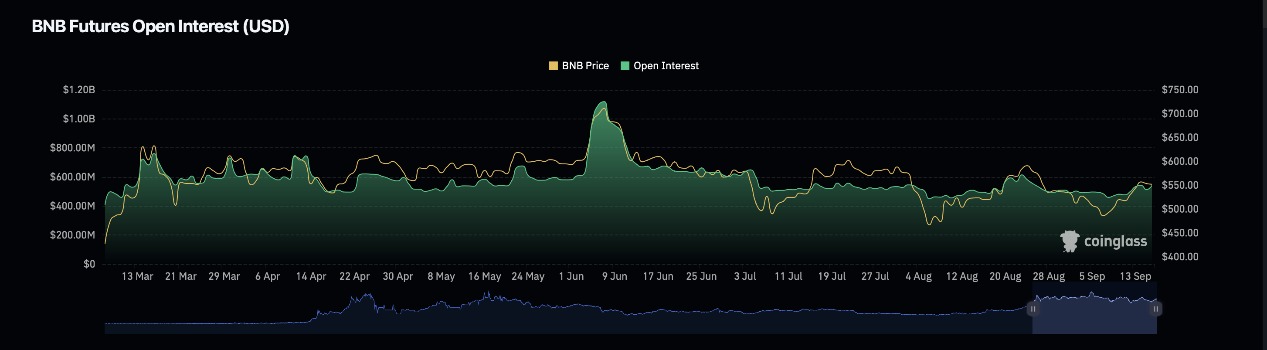Click the 1 Jun date label

click(571, 276)
